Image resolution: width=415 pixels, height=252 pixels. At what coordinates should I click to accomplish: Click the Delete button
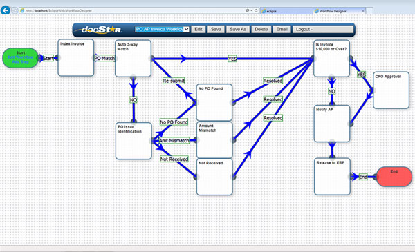[261, 29]
